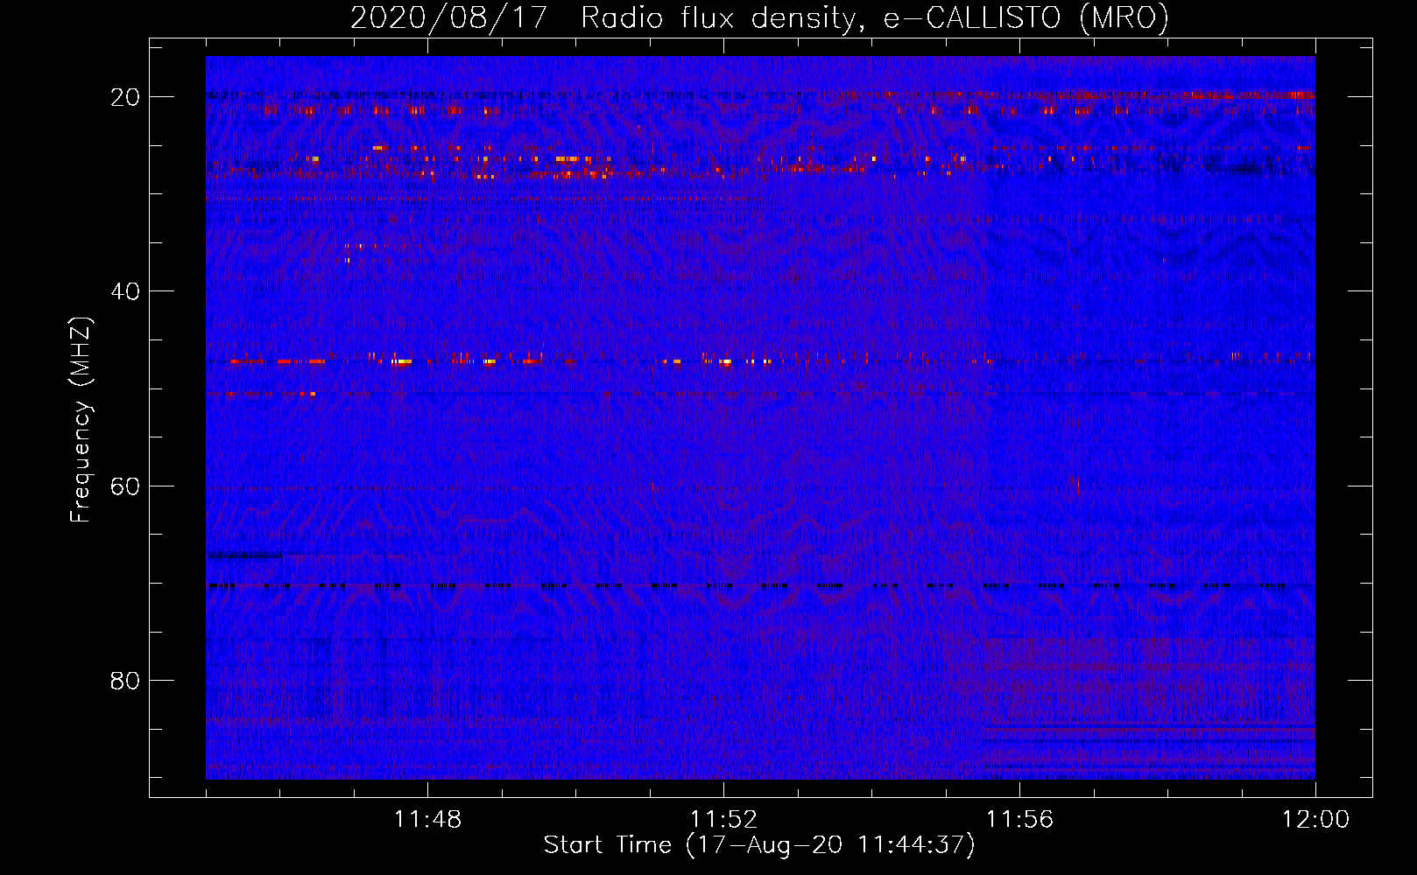The image size is (1417, 875).
Task: Click the 'Start Time (17-Aug-20 11:44:37)' label
Action: pos(759,845)
